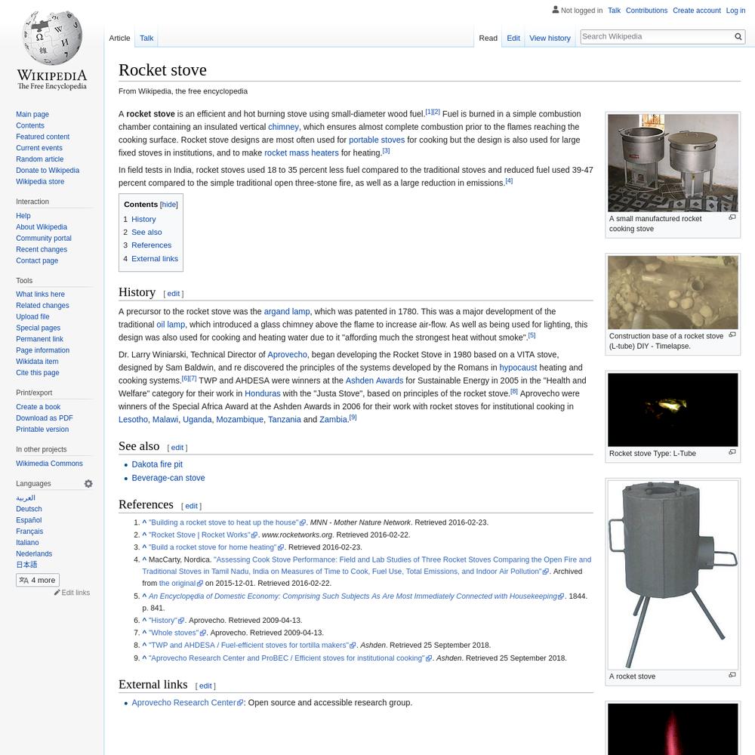The height and width of the screenshot is (755, 755).
Task: Switch to the Talk tab
Action: point(146,38)
